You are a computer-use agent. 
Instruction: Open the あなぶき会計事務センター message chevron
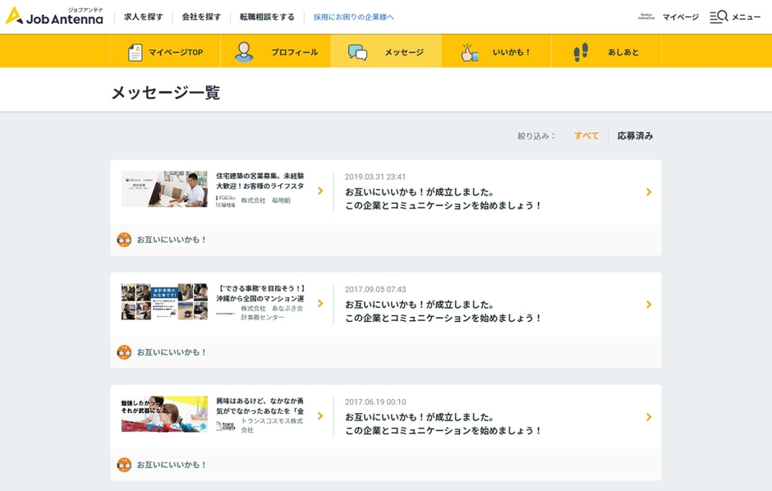pyautogui.click(x=649, y=304)
